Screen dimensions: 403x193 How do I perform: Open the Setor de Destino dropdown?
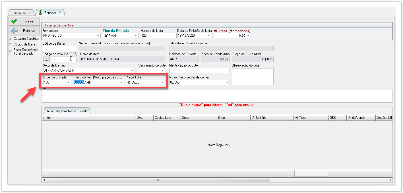tap(132, 70)
